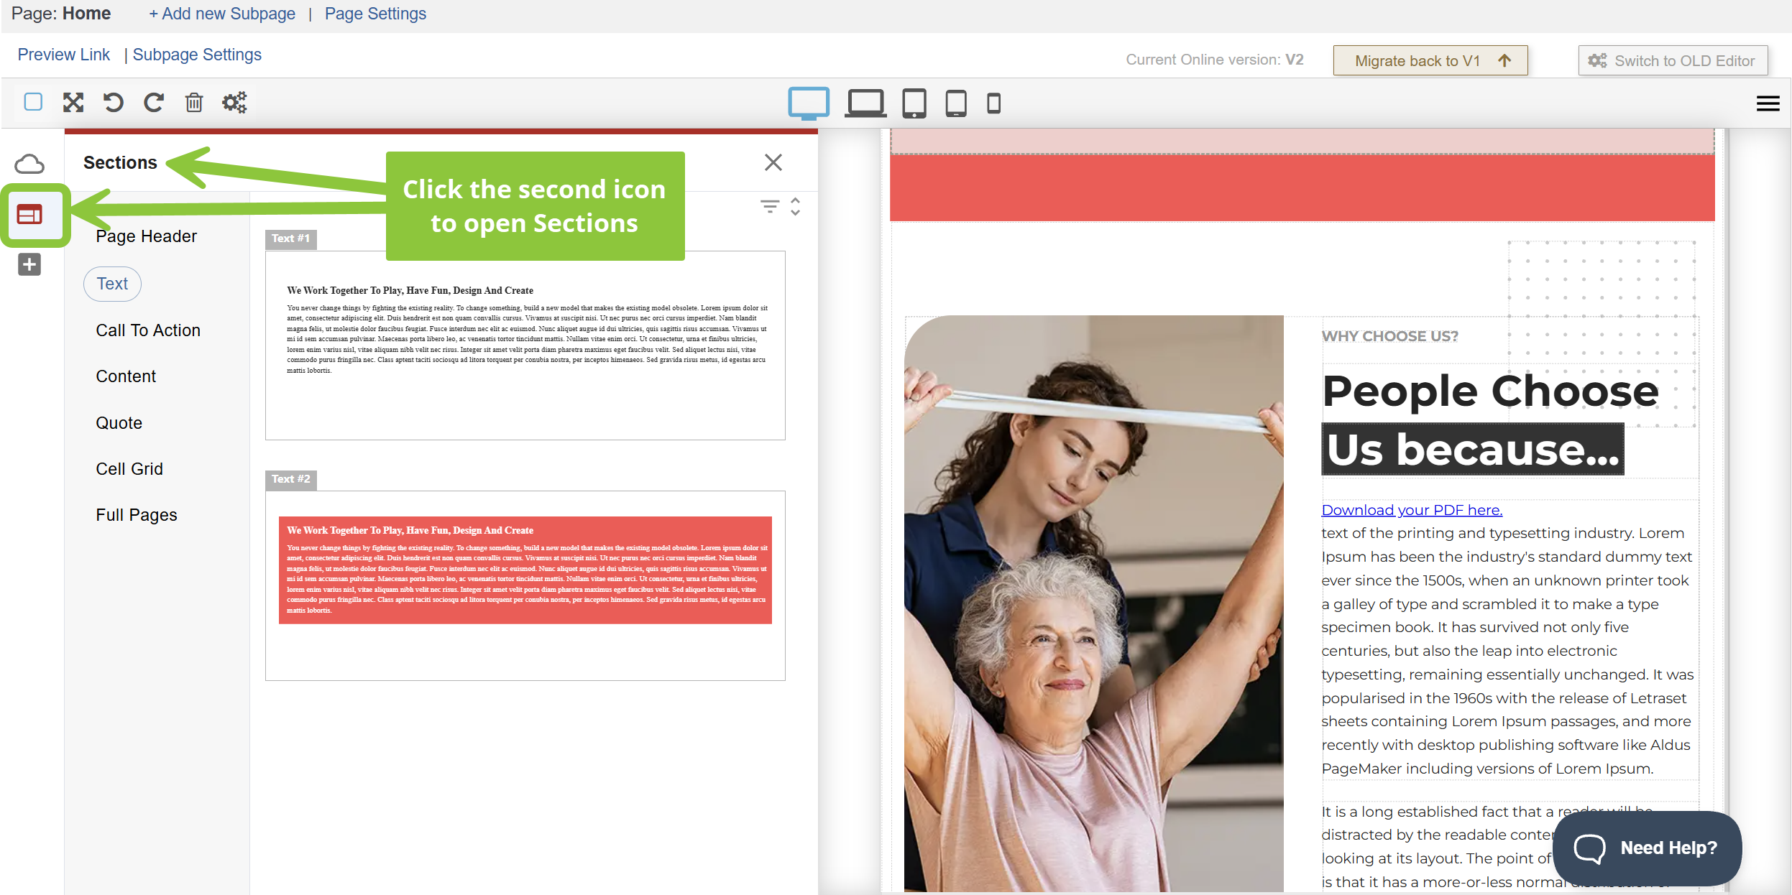Select the mobile phone preview icon
The image size is (1792, 895).
(x=993, y=103)
